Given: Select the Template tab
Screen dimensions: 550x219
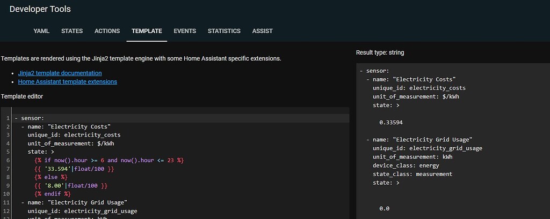Looking at the screenshot, I should (x=147, y=31).
